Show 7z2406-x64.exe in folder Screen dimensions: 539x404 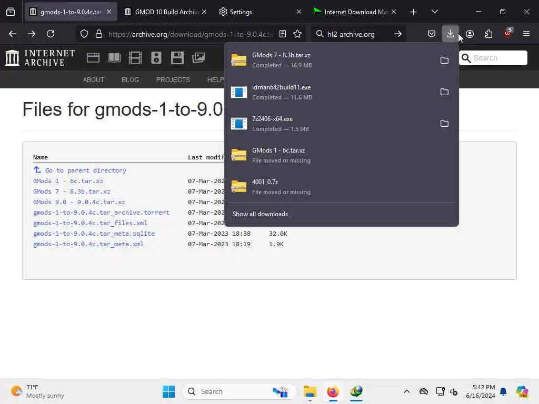click(444, 123)
